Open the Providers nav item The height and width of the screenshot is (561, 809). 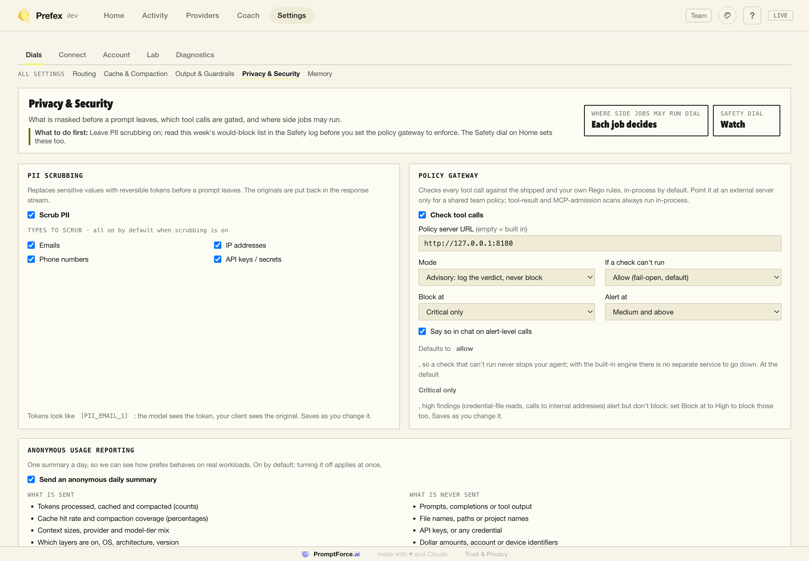tap(203, 15)
